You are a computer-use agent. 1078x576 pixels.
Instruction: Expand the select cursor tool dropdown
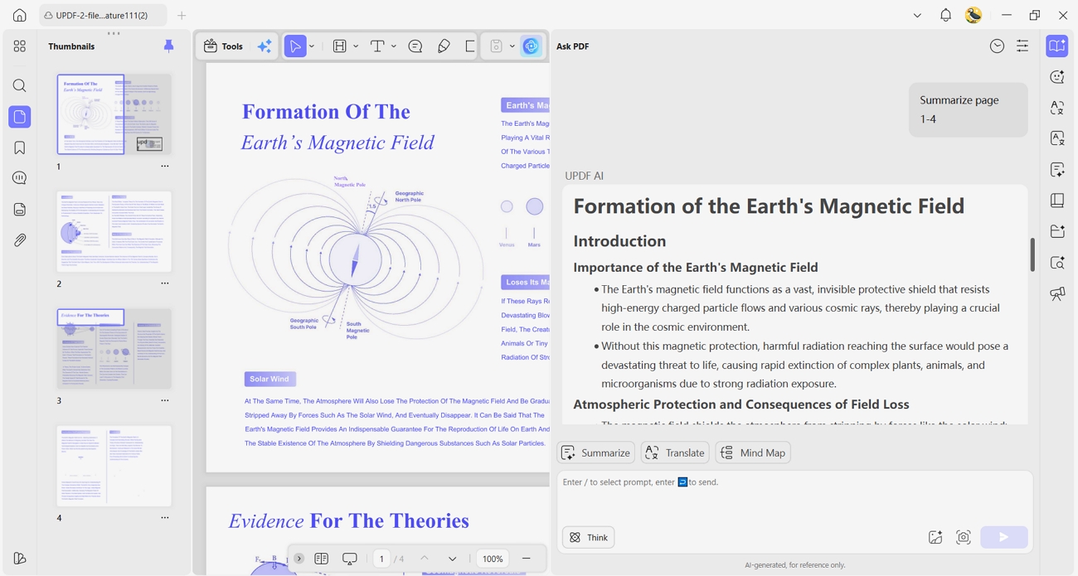tap(312, 46)
